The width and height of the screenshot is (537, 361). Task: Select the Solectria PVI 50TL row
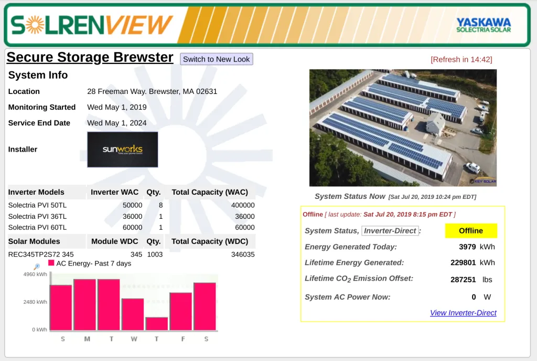point(38,205)
